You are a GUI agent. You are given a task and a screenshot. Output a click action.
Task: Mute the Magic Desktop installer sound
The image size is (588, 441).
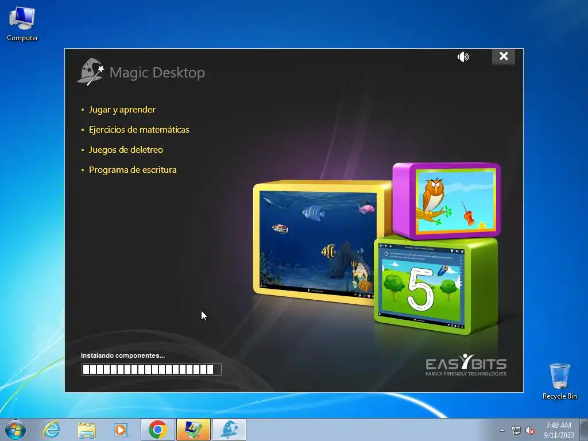[463, 57]
